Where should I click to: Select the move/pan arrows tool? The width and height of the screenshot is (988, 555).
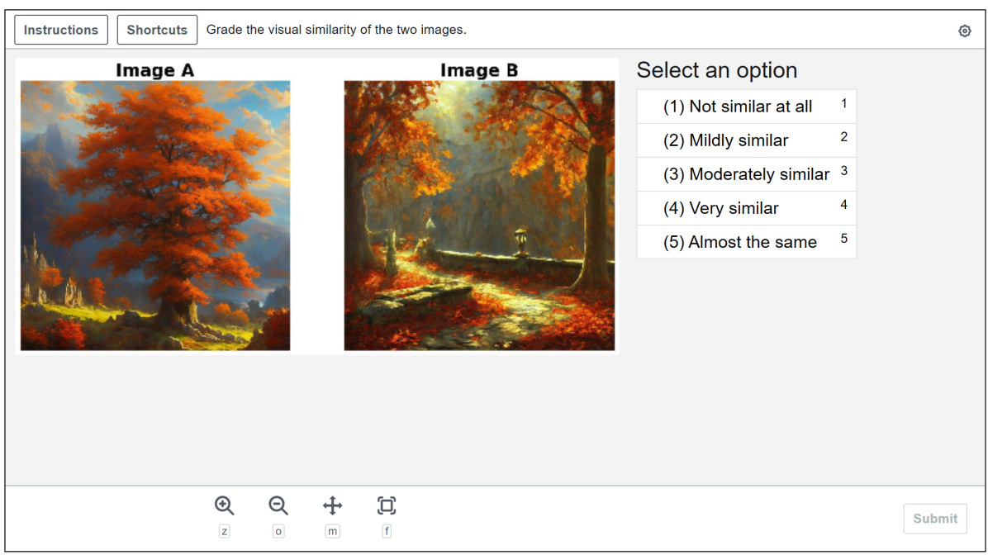tap(332, 505)
